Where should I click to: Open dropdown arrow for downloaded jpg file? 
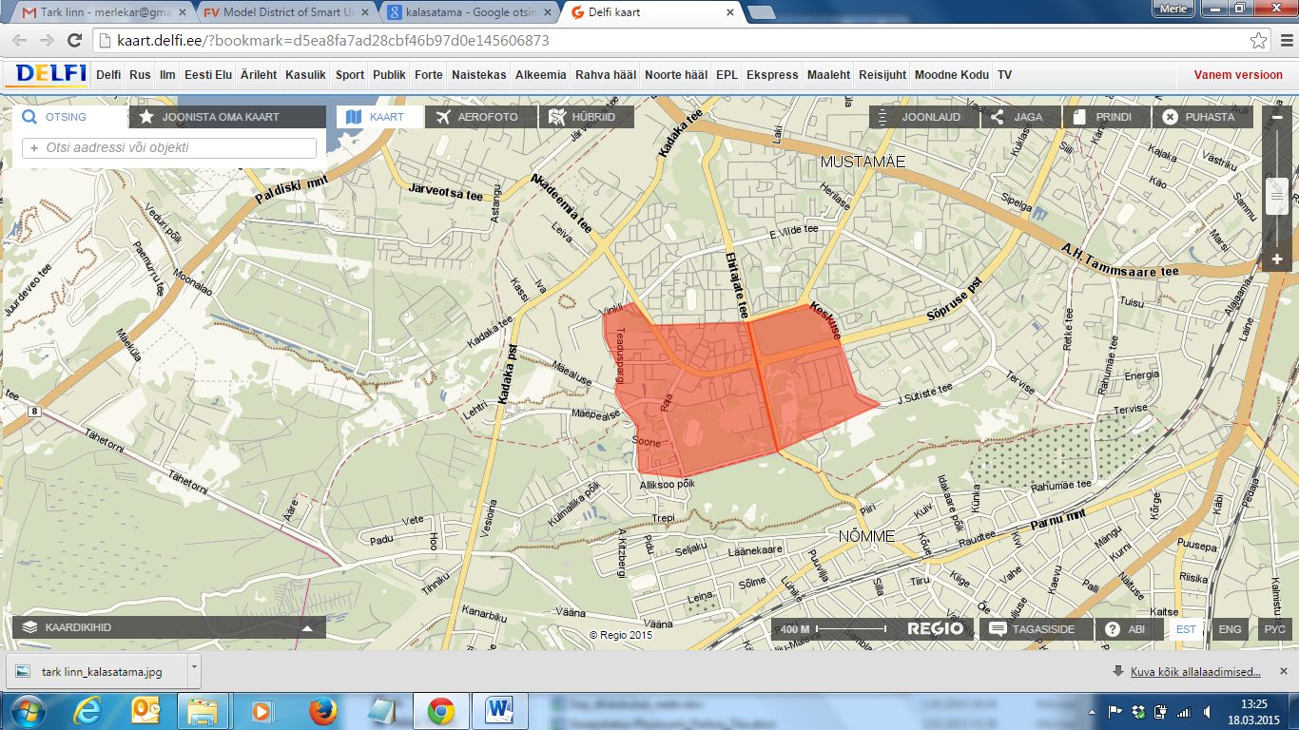coord(194,668)
